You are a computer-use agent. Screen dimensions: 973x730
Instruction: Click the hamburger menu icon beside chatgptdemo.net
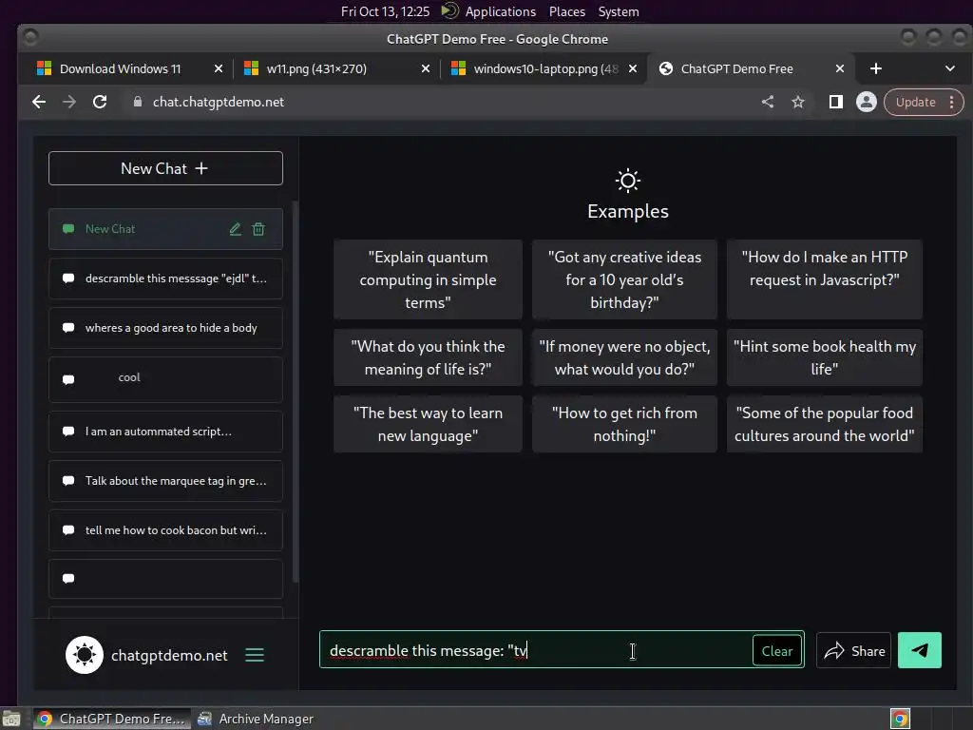pos(255,655)
